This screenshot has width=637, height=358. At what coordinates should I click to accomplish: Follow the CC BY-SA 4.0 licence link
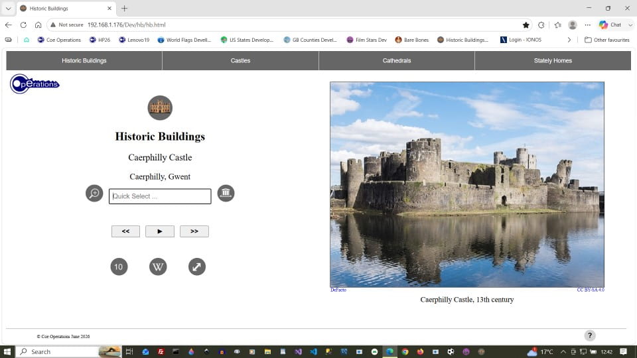click(591, 290)
